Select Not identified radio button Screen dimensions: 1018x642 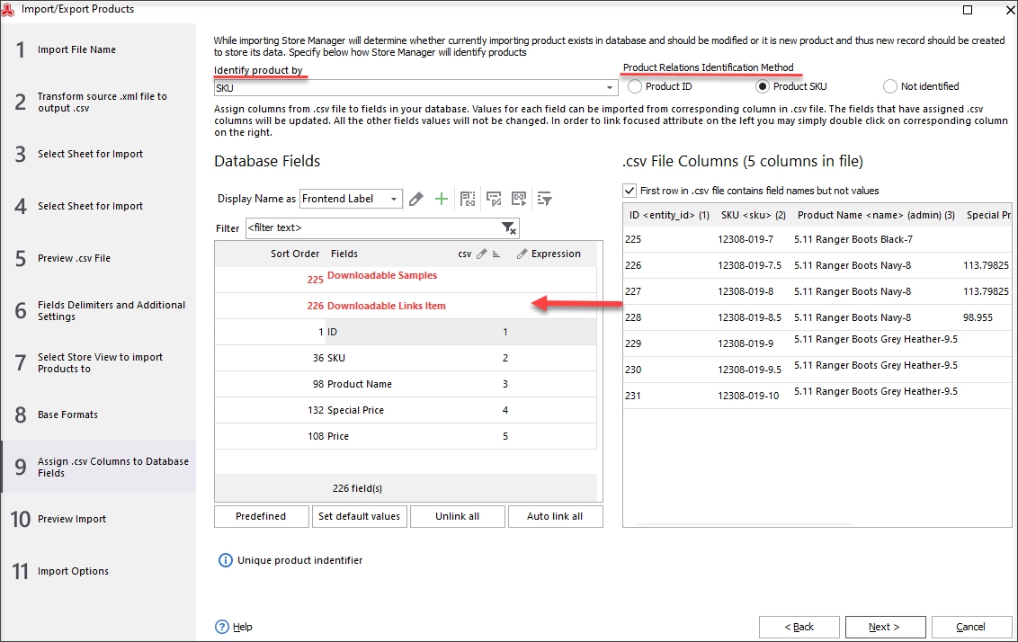pyautogui.click(x=890, y=86)
